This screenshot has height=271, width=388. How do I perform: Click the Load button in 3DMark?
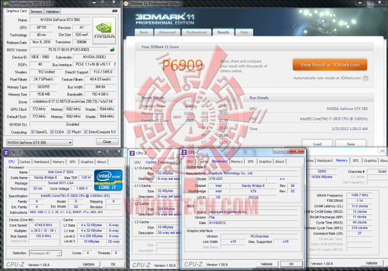(317, 144)
